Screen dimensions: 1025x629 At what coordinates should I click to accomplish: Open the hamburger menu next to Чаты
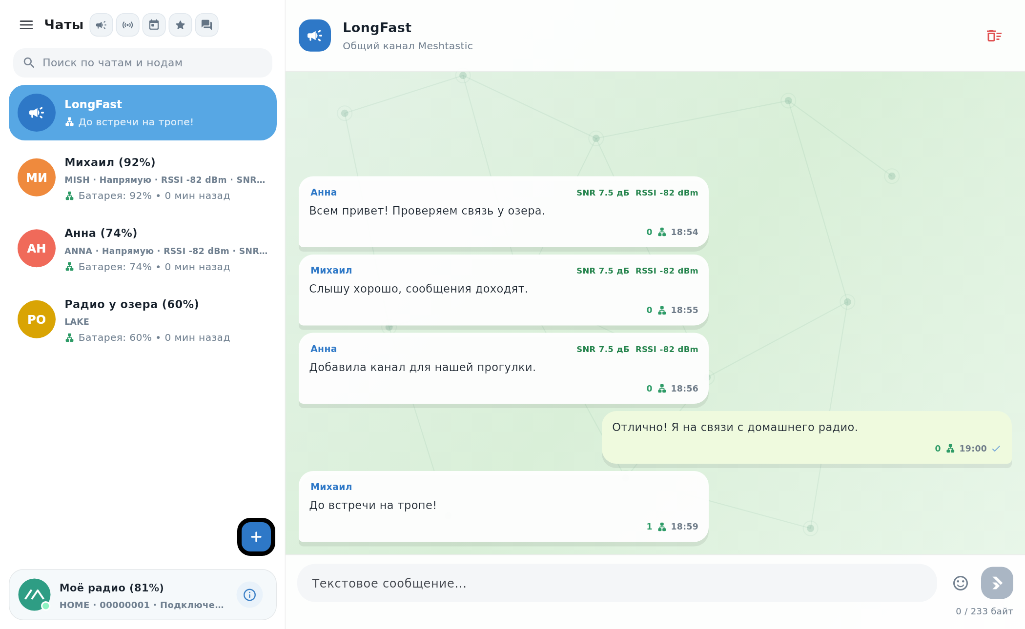(x=26, y=25)
